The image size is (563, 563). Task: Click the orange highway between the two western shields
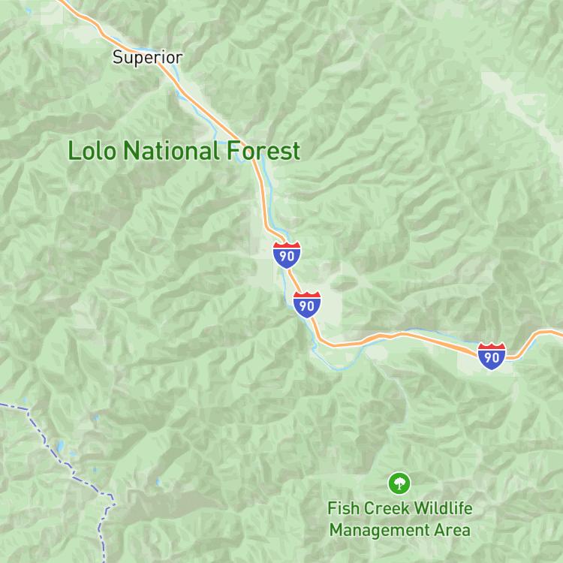point(294,280)
